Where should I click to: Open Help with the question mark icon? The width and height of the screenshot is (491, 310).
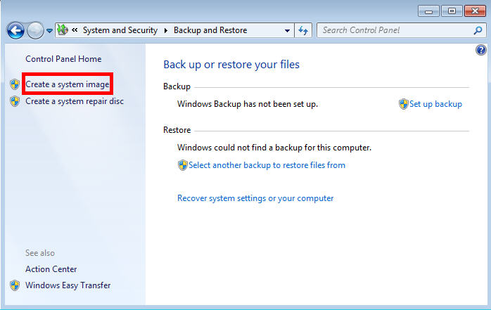click(480, 50)
